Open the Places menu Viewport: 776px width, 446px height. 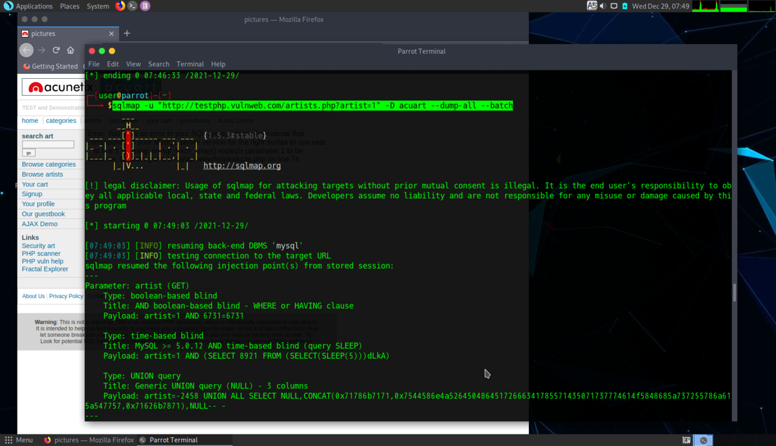tap(70, 6)
